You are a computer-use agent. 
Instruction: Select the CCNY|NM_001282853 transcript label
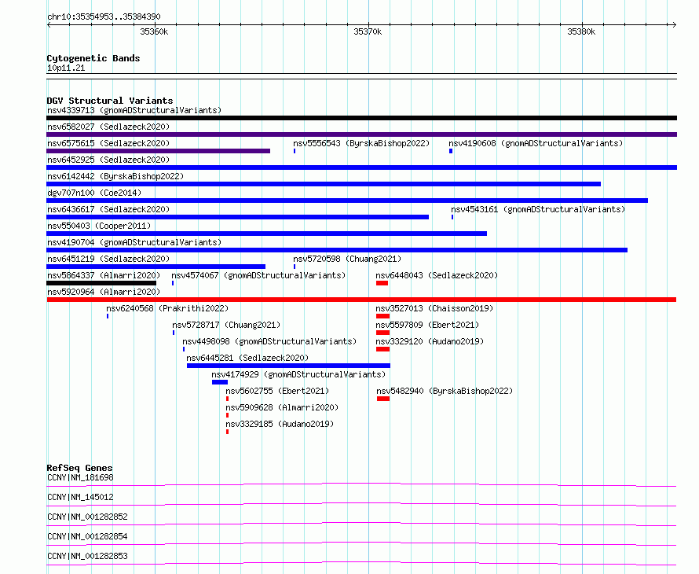[87, 556]
